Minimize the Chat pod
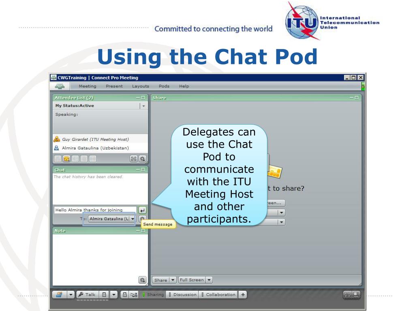The image size is (415, 311). 138,170
